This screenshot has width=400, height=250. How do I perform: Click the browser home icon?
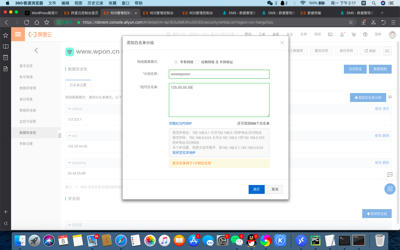click(37, 22)
